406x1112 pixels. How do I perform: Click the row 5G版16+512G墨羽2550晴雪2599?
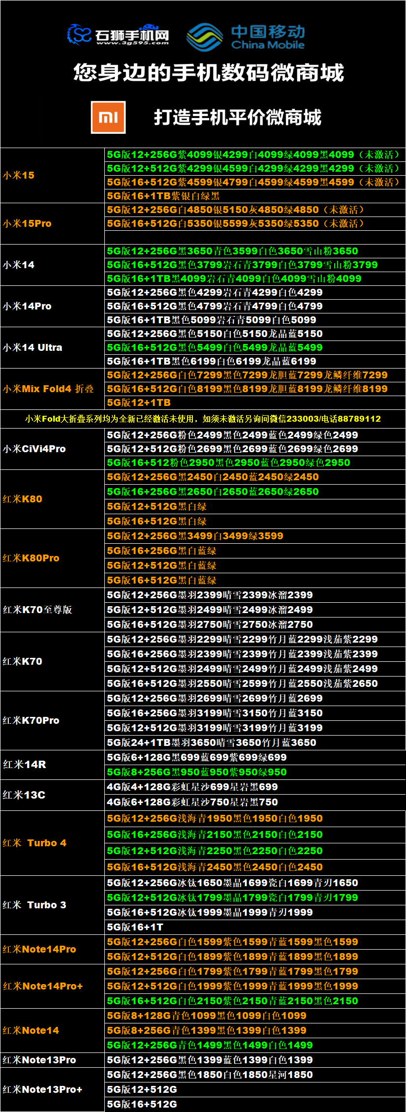[255, 683]
